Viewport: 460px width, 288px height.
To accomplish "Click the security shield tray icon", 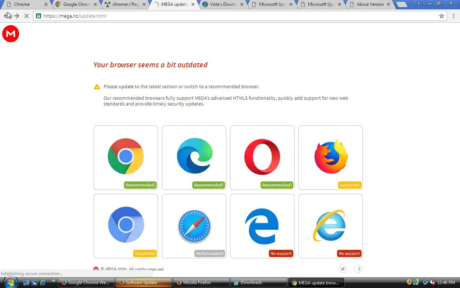I will click(409, 283).
